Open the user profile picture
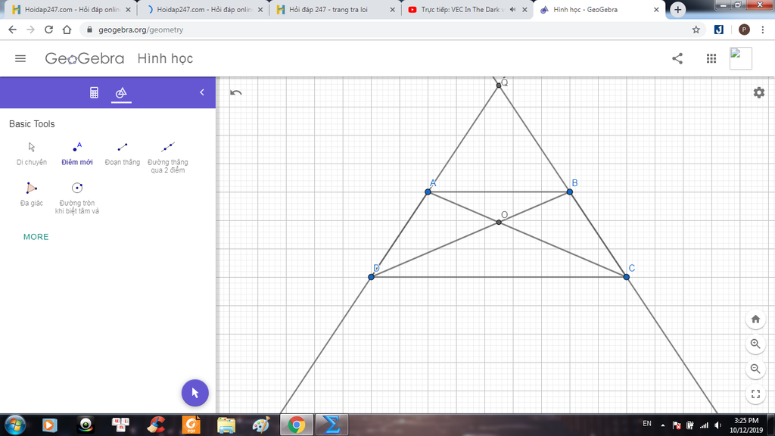The height and width of the screenshot is (436, 775). click(740, 58)
